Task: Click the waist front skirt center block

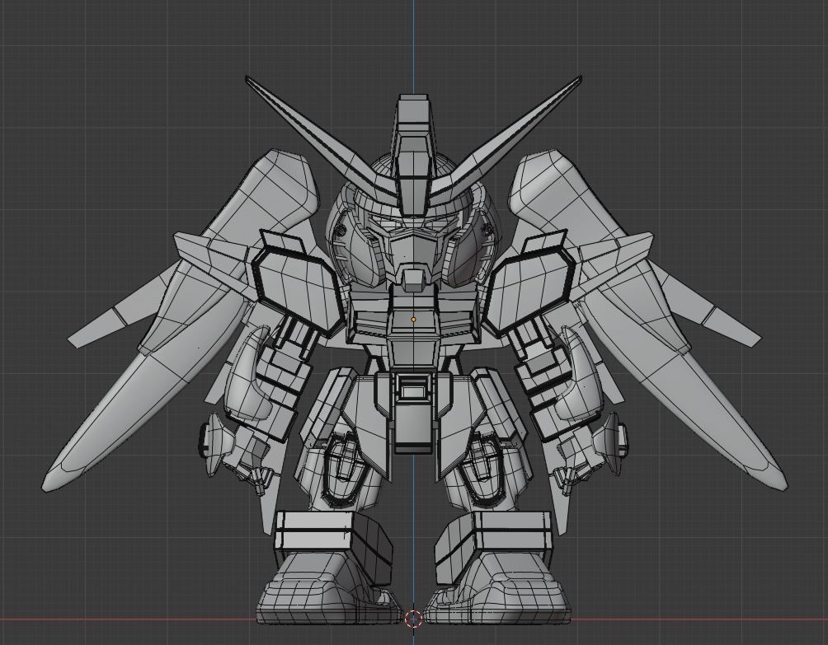Action: click(414, 413)
